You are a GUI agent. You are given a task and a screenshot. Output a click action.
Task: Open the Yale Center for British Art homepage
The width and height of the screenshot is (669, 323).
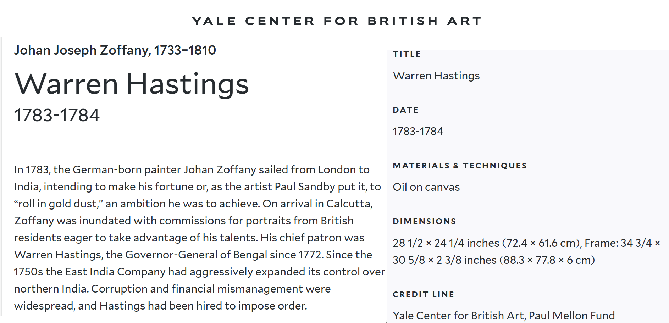(337, 21)
